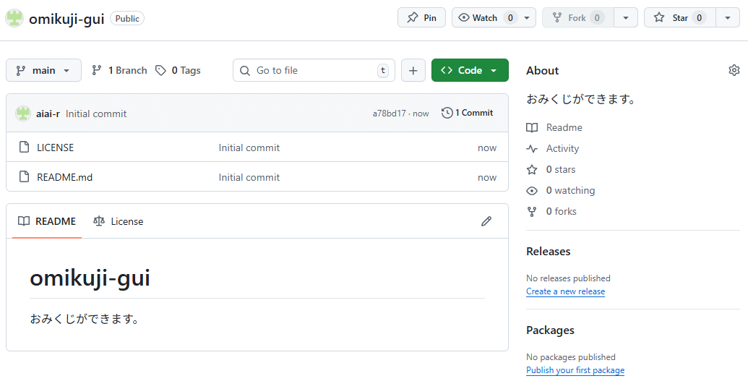Expand the Fork options dropdown arrow

625,17
